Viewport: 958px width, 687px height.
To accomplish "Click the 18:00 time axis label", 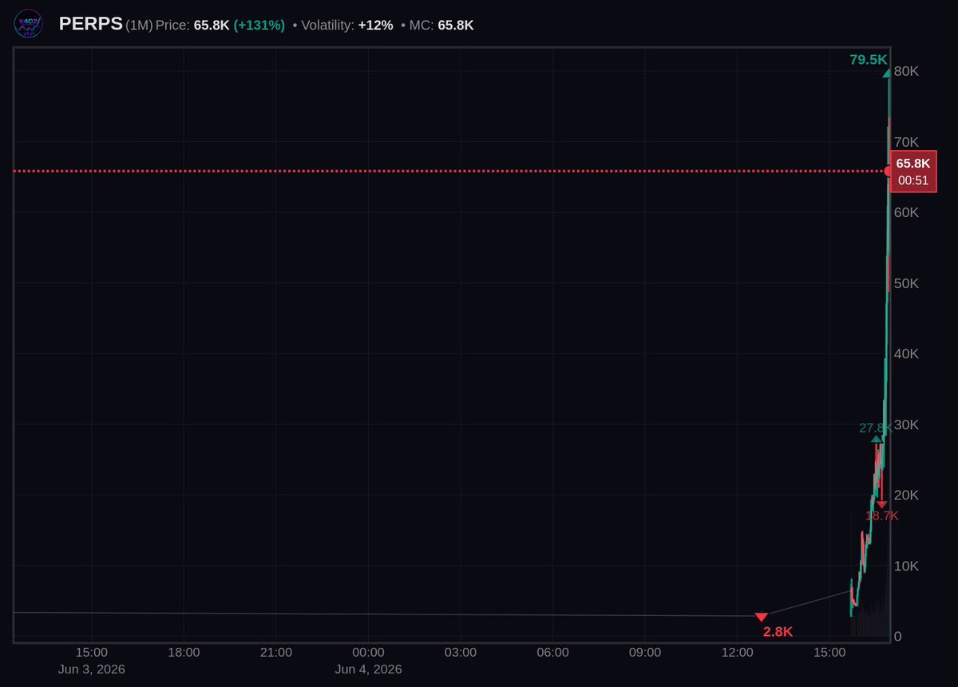I will pyautogui.click(x=184, y=653).
